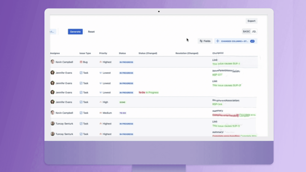This screenshot has height=172, width=306.
Task: Click the High priority icon in Jennifer Evans' row
Action: tap(100, 102)
